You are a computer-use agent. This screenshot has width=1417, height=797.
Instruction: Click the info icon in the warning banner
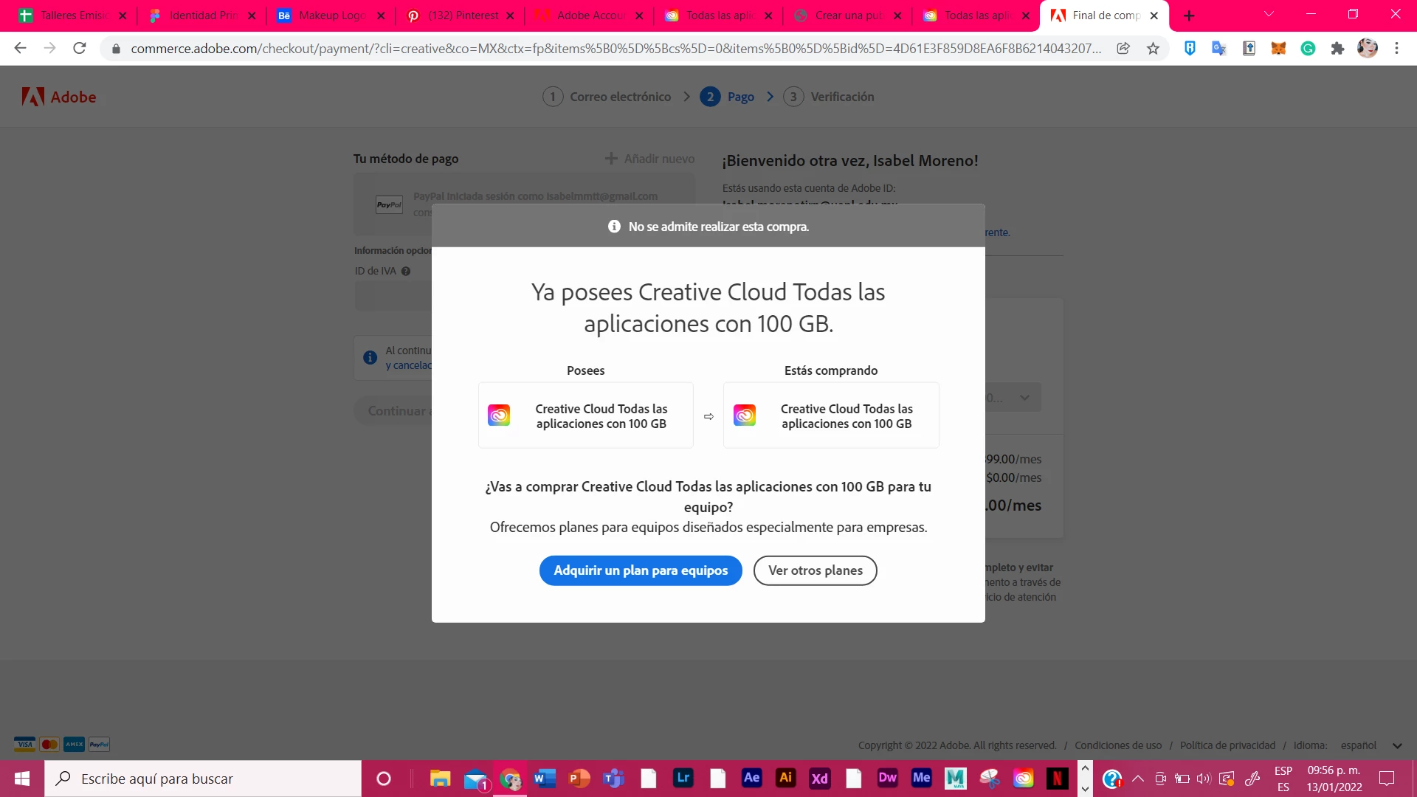614,227
